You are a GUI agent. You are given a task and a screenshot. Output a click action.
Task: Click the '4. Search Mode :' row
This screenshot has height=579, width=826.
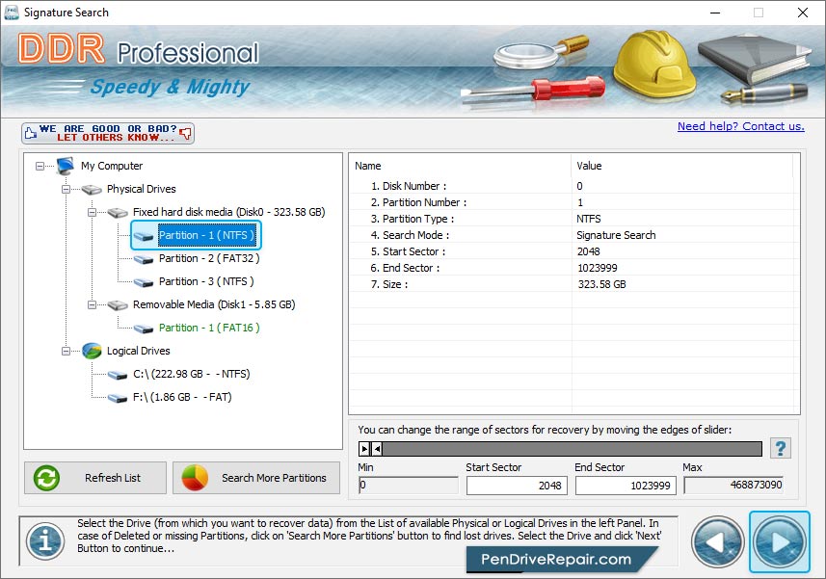tap(573, 235)
